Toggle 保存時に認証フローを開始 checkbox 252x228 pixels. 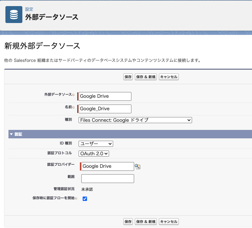[85, 199]
